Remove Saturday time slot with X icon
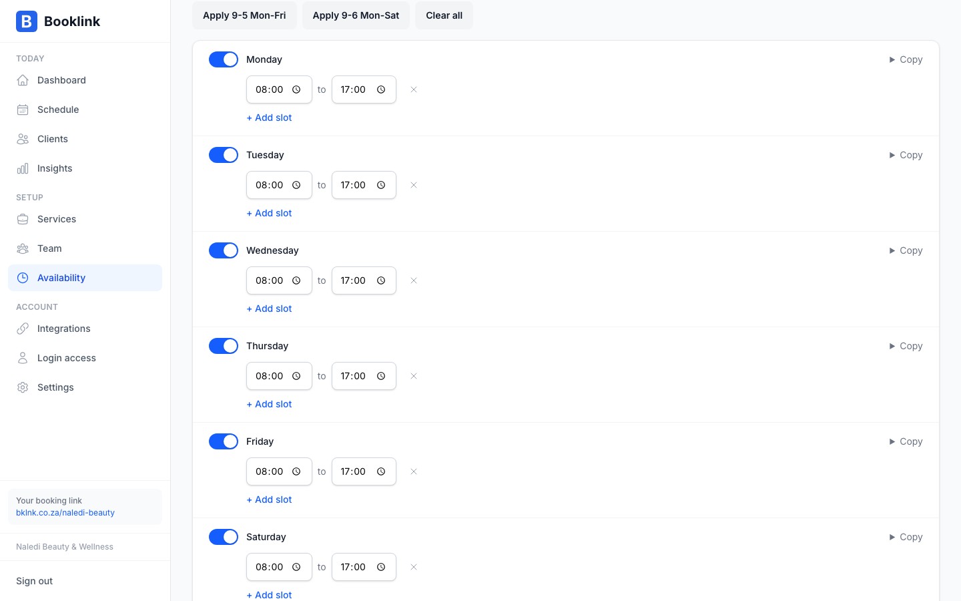Image resolution: width=961 pixels, height=601 pixels. pos(414,567)
